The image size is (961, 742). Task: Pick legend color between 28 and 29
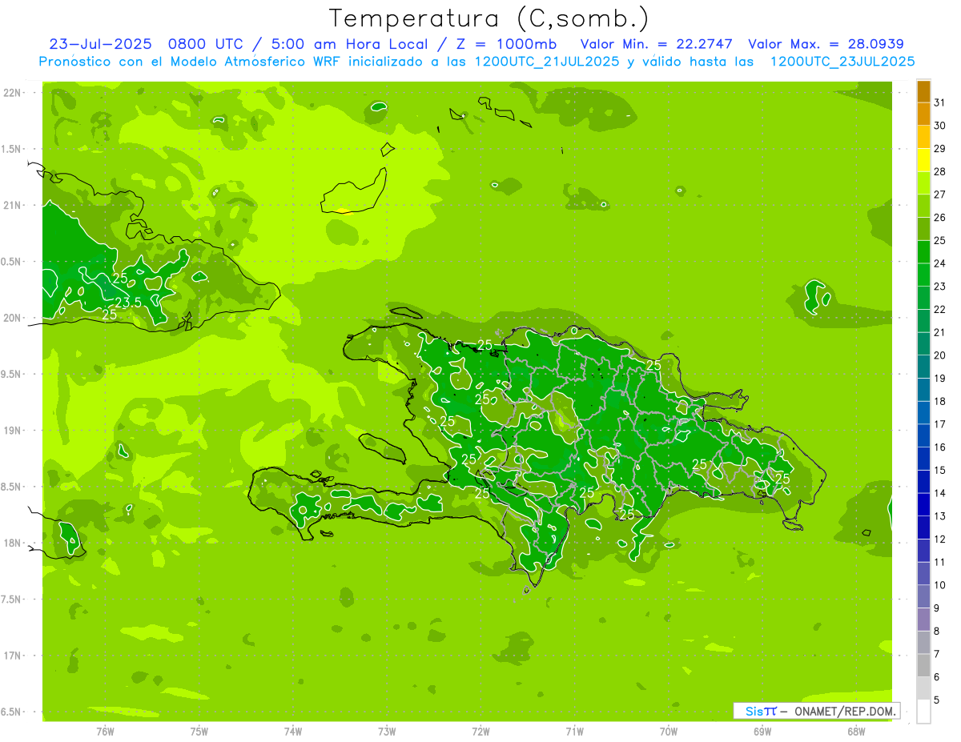coord(923,160)
